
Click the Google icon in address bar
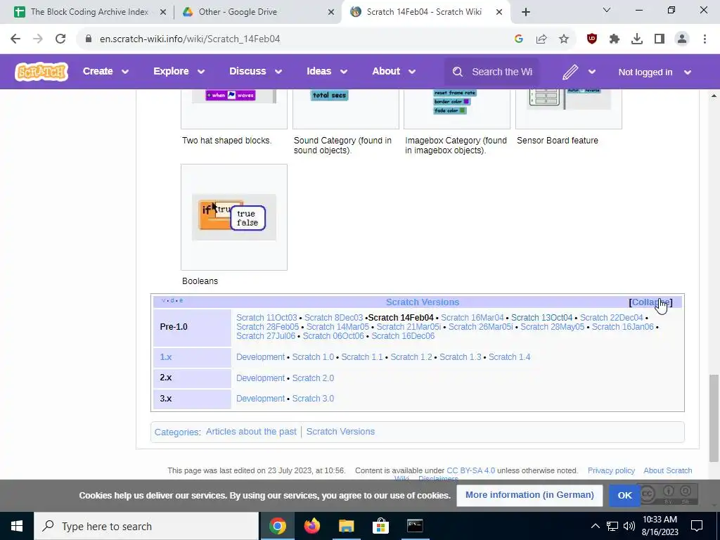point(519,39)
